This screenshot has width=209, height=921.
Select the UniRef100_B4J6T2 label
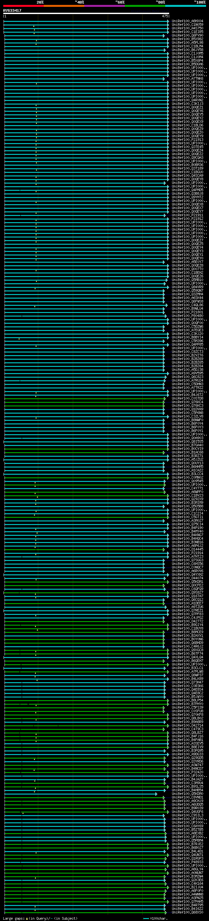tap(187, 395)
